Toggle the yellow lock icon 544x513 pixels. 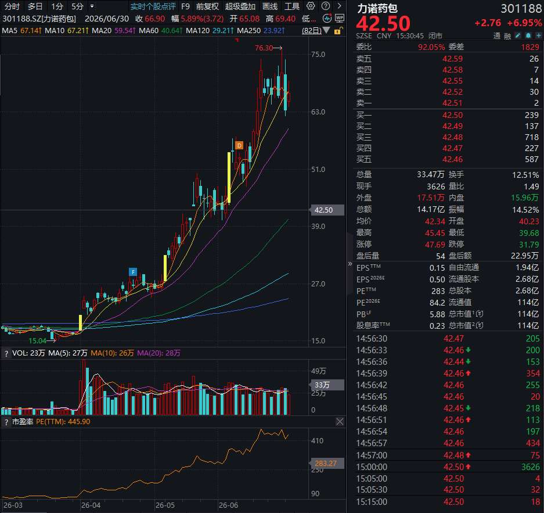[x=338, y=31]
